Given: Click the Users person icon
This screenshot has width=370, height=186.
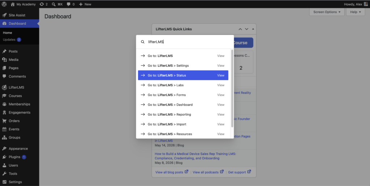Looking at the screenshot, I should [4, 165].
